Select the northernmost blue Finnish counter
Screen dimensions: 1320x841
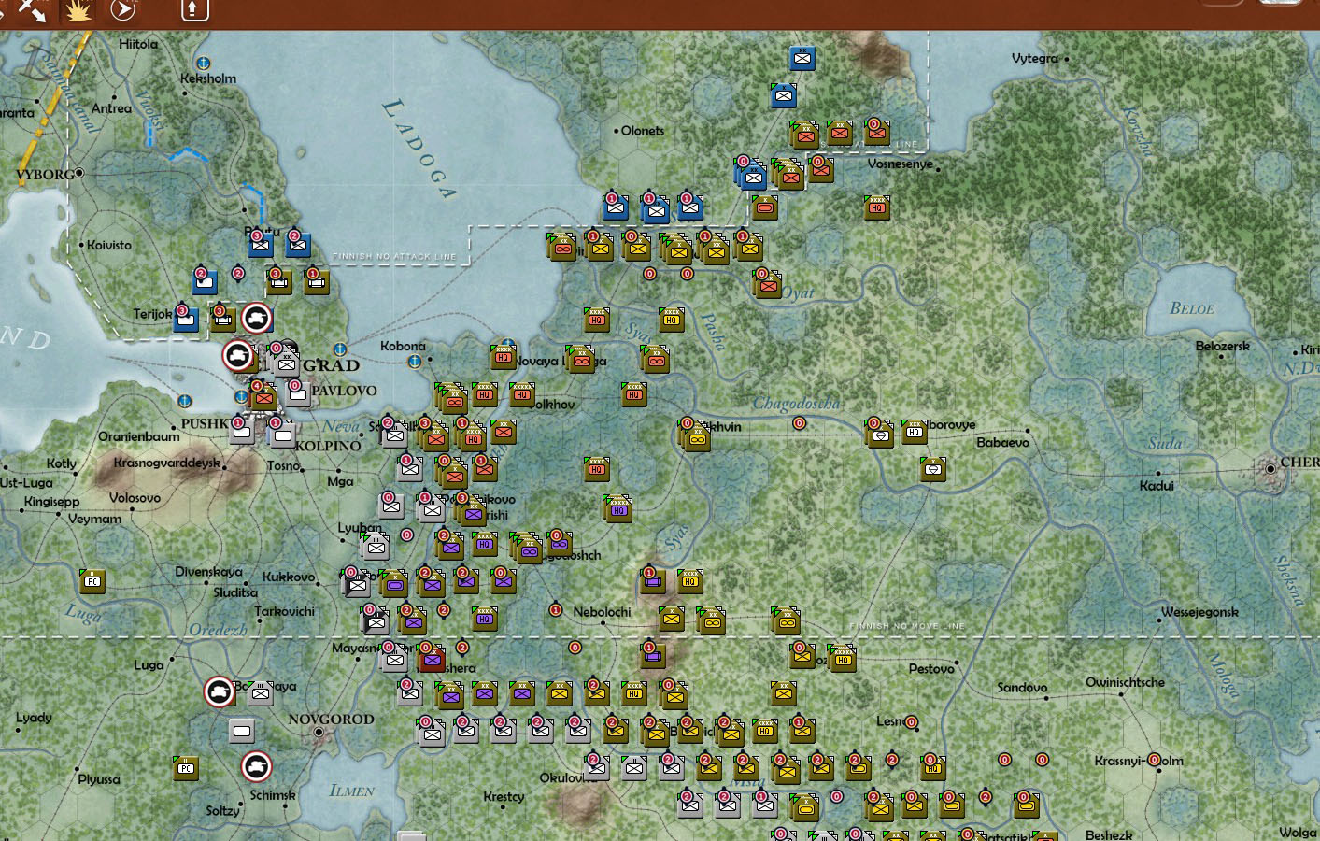[802, 58]
